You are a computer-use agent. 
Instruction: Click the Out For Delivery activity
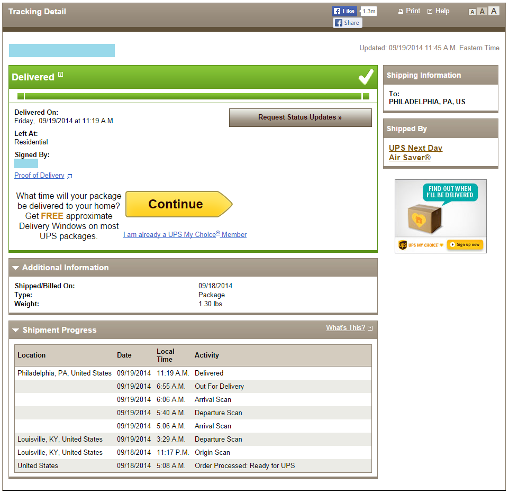[x=219, y=386]
